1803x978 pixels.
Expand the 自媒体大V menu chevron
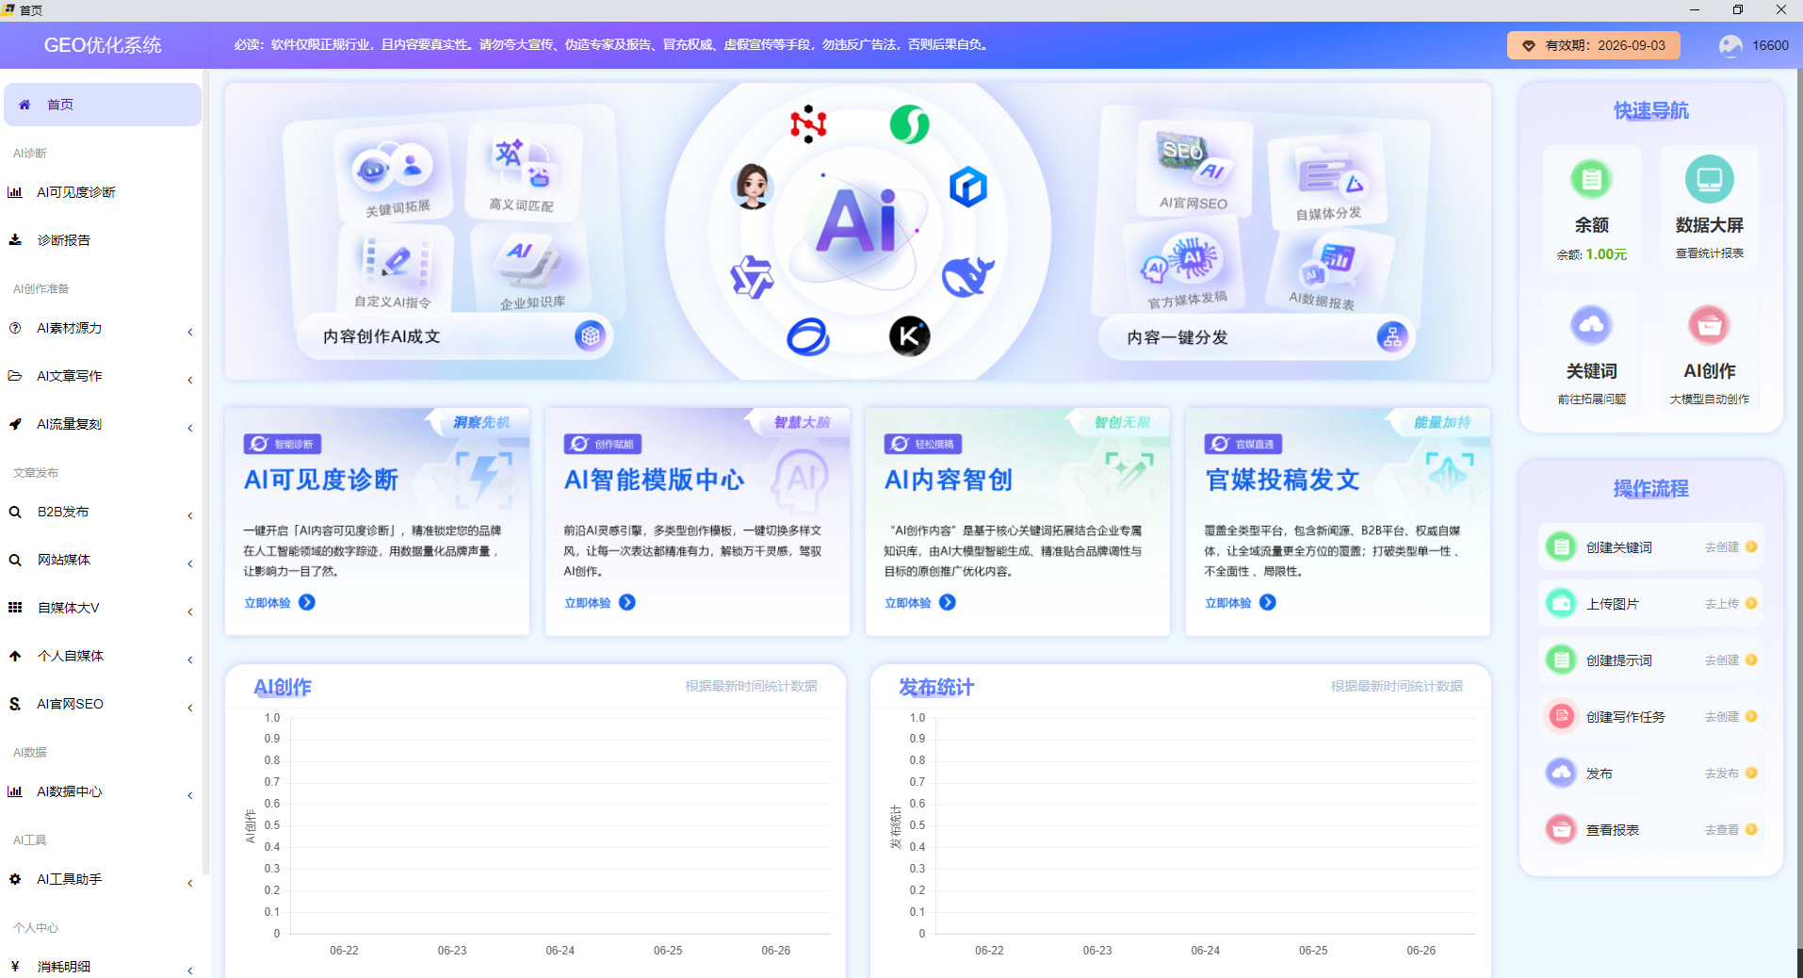(190, 611)
